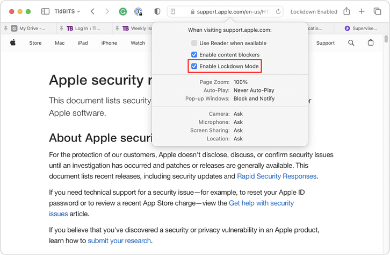Expand the TidBITS tab group dropdown

click(x=68, y=11)
